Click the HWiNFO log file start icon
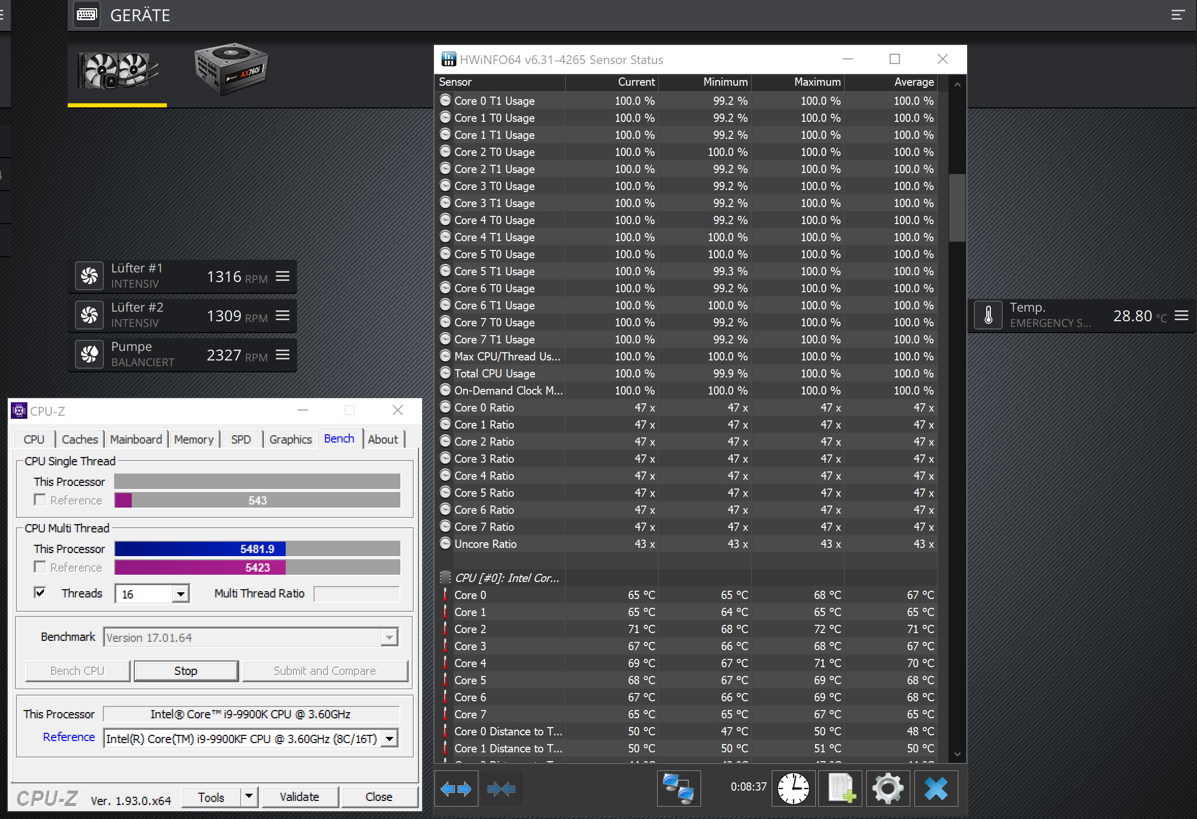Screen dimensions: 1197x819 click(x=841, y=789)
